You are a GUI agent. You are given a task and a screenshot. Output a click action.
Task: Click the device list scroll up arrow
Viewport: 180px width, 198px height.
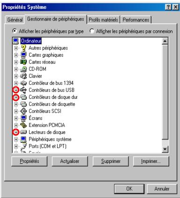(x=165, y=41)
